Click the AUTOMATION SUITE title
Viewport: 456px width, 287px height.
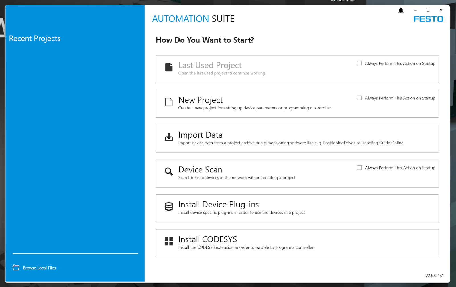193,19
